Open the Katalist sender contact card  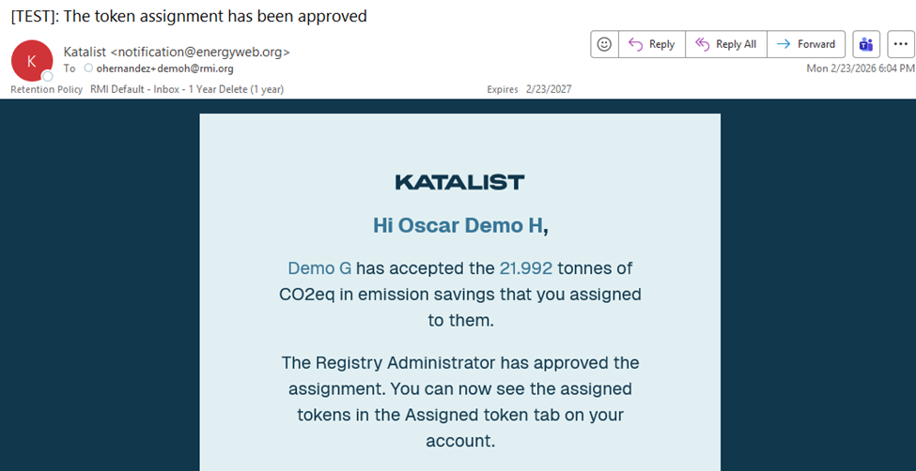coord(177,52)
